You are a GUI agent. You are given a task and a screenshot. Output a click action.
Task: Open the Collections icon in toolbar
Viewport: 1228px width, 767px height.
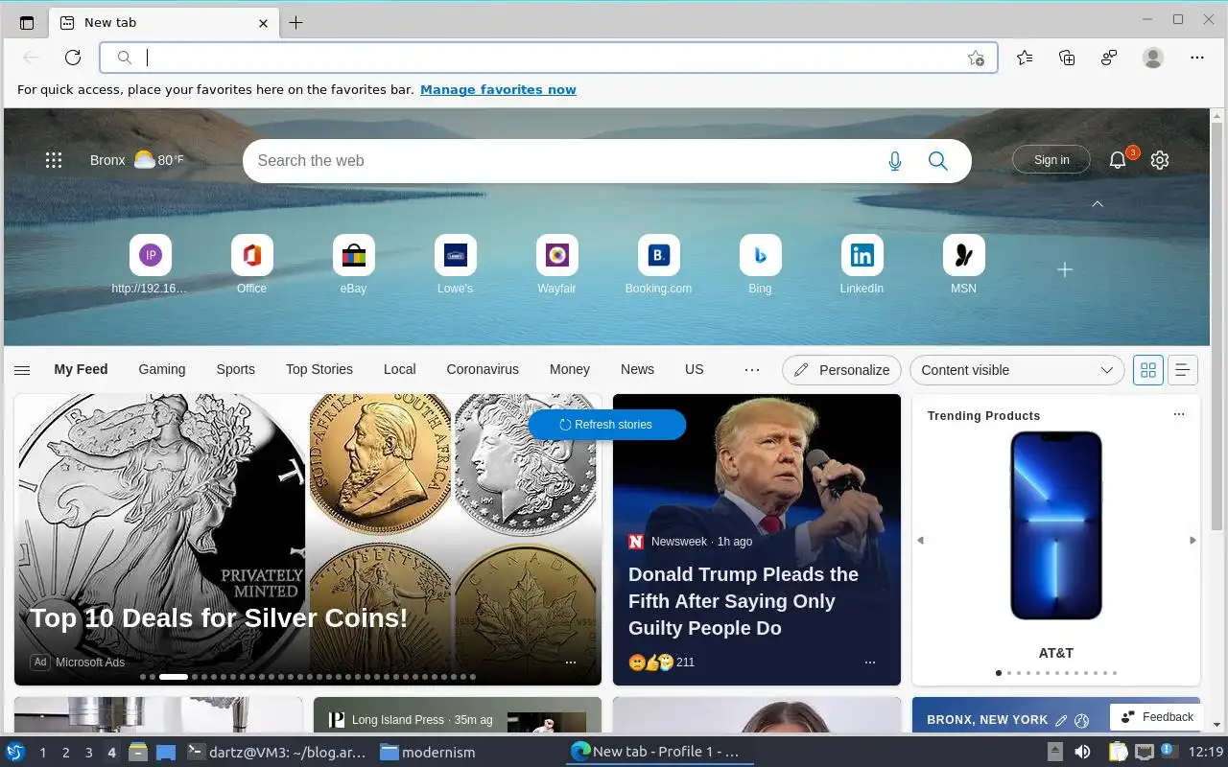1067,58
